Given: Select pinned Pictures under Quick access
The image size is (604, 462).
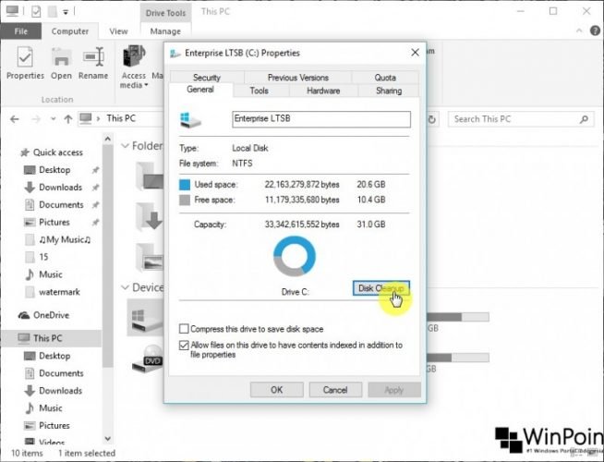Looking at the screenshot, I should point(54,223).
